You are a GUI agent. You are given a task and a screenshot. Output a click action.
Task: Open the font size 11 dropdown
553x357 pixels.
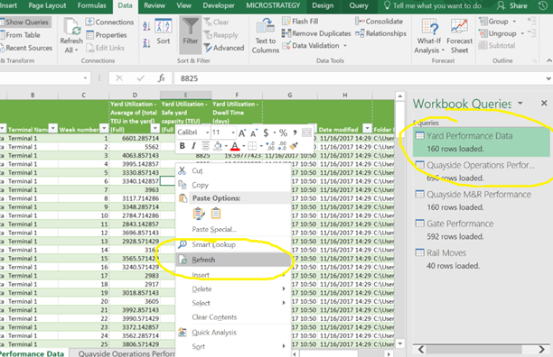pyautogui.click(x=233, y=133)
